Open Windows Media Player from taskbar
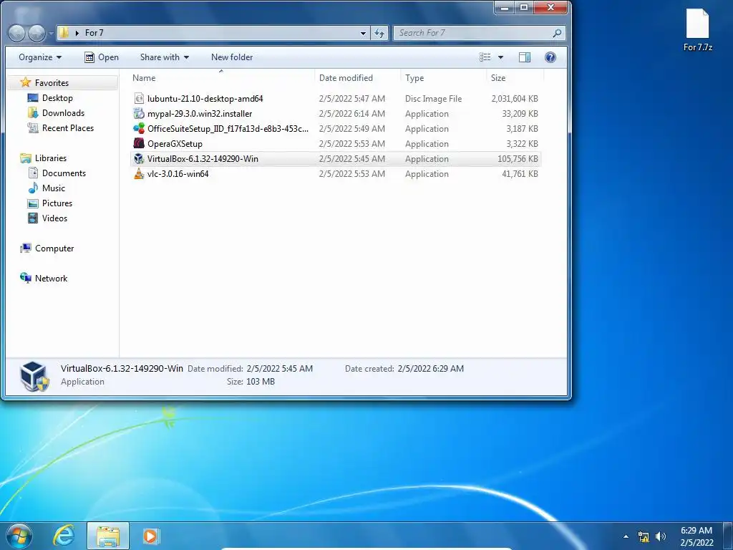The width and height of the screenshot is (733, 550). 150,536
